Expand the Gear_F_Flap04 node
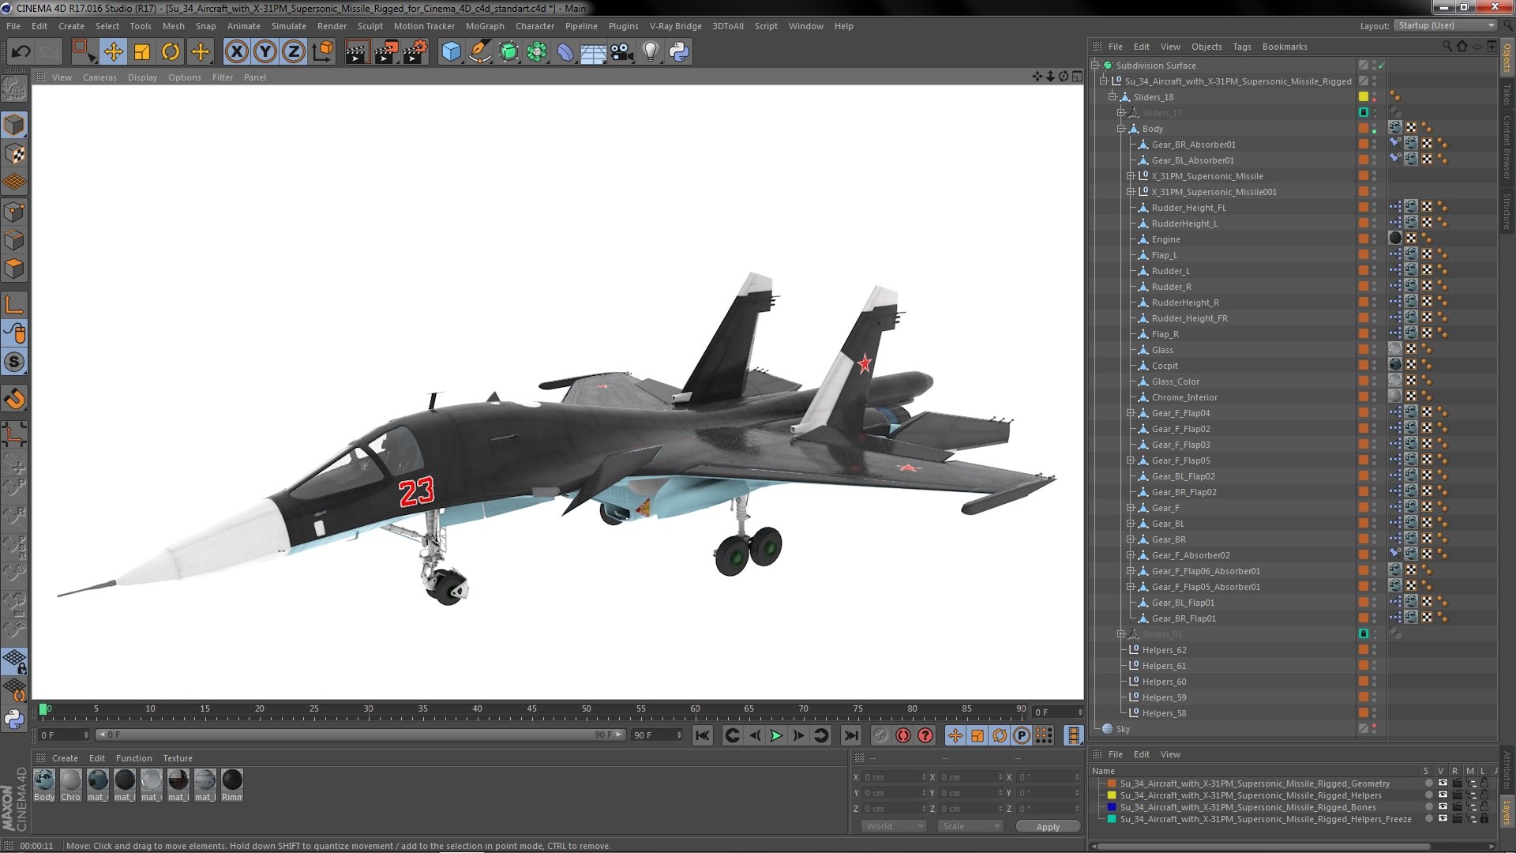Image resolution: width=1516 pixels, height=853 pixels. pos(1130,413)
